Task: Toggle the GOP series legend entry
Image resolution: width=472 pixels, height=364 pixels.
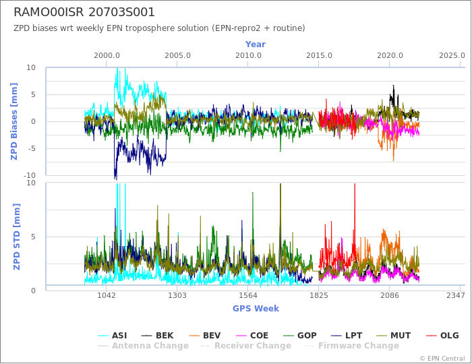Action: point(300,336)
